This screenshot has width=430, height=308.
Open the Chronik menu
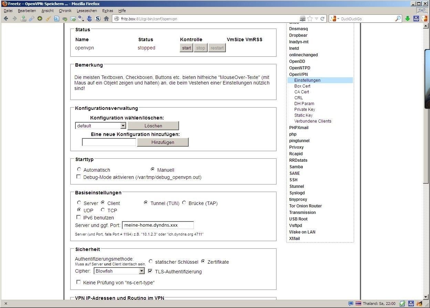tap(65, 11)
